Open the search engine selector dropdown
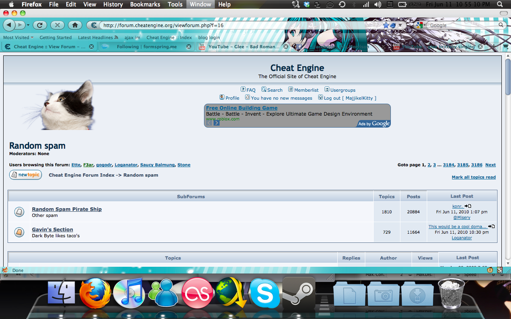Image resolution: width=511 pixels, height=319 pixels. click(x=420, y=25)
